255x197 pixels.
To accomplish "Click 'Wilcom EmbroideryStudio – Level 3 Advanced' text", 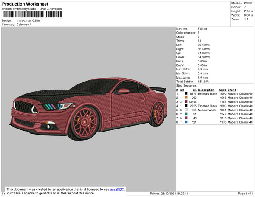I will (x=32, y=9).
